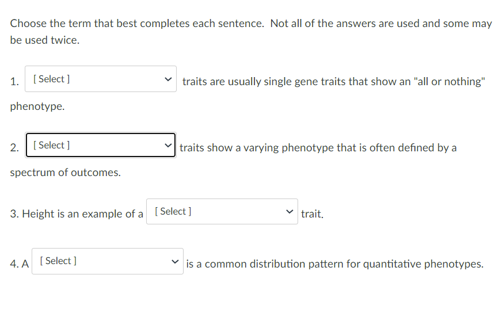Open the dropdown for question 3 about height
This screenshot has width=503, height=332.
click(x=222, y=211)
